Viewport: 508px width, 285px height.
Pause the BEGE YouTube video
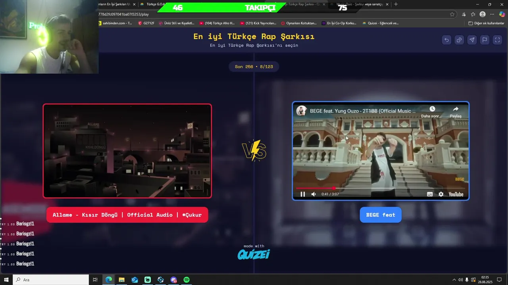[302, 194]
